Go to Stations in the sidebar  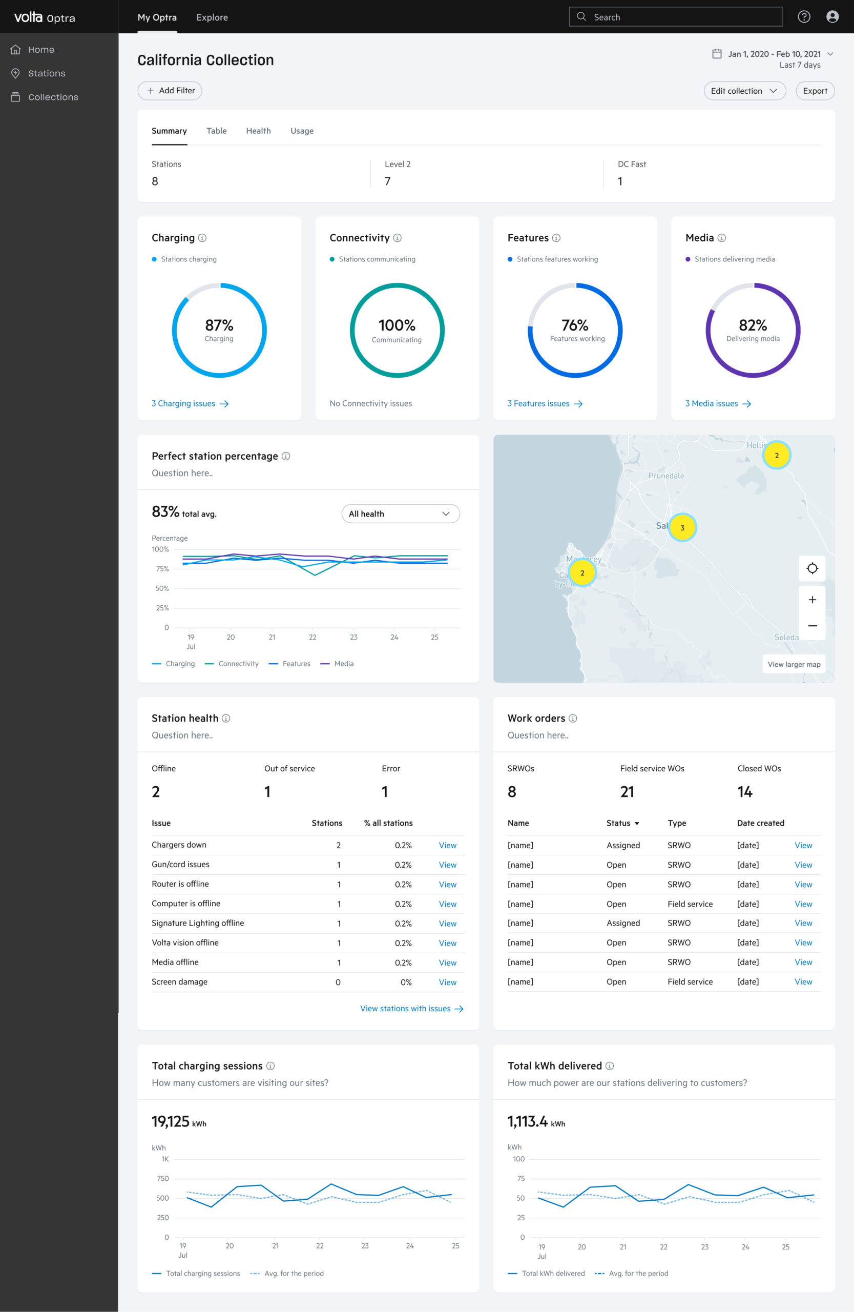click(x=46, y=73)
